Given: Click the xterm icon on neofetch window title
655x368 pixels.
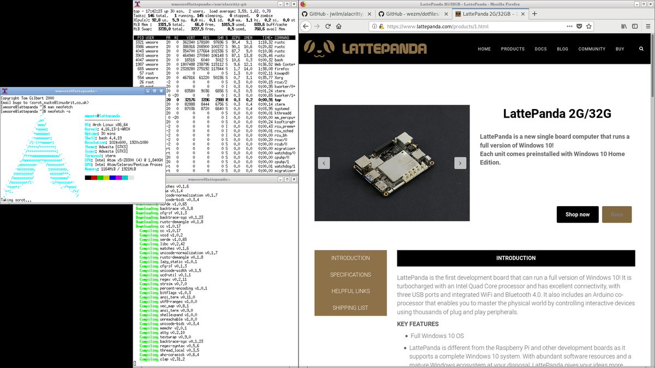Looking at the screenshot, I should pos(4,91).
